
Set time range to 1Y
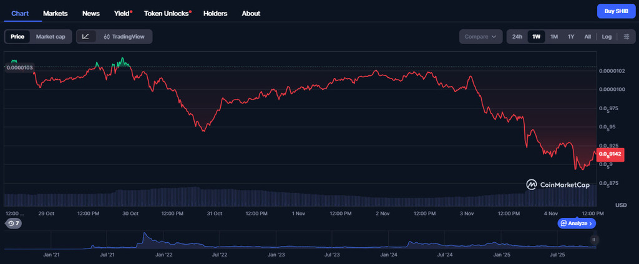(x=571, y=37)
